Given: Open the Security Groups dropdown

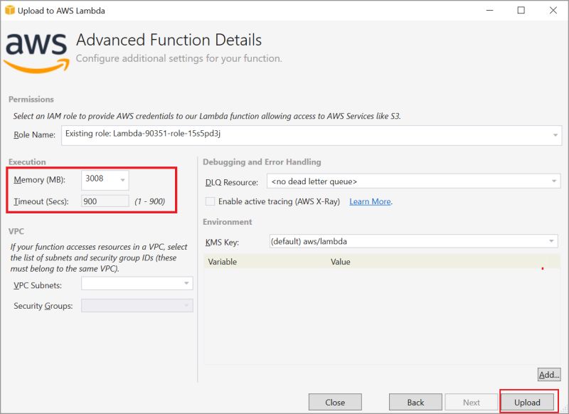Looking at the screenshot, I should 187,305.
